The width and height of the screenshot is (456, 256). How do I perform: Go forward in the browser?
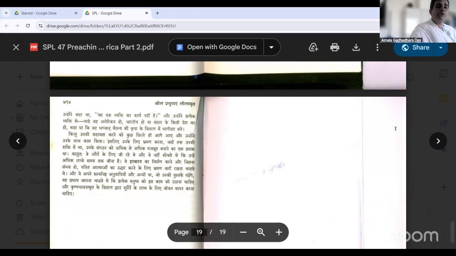(x=17, y=26)
